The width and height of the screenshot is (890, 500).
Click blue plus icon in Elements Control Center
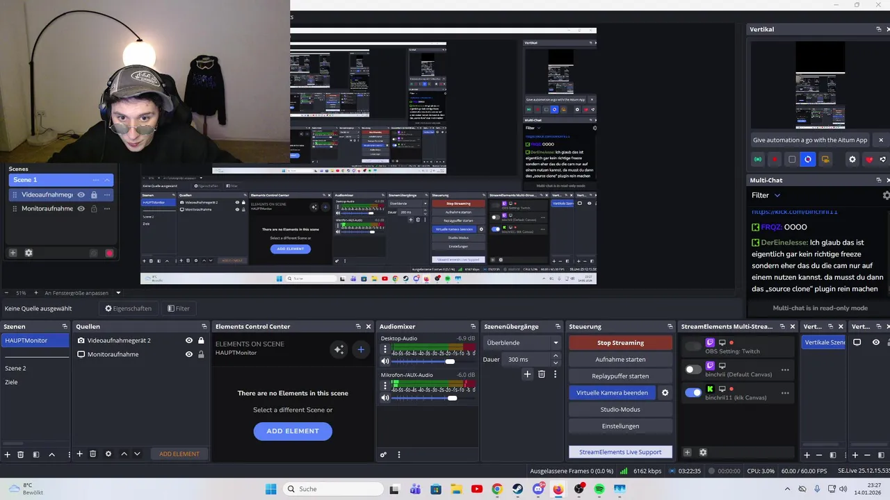[360, 349]
